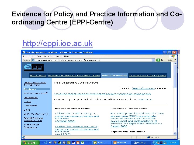Open EPPI-Centre Staff in the sidebar
The image size is (194, 145).
(x=36, y=93)
